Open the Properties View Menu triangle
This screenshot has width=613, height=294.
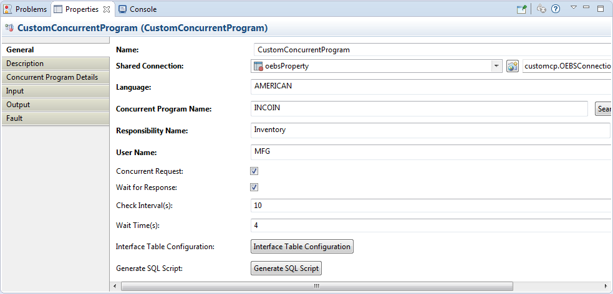tap(573, 8)
